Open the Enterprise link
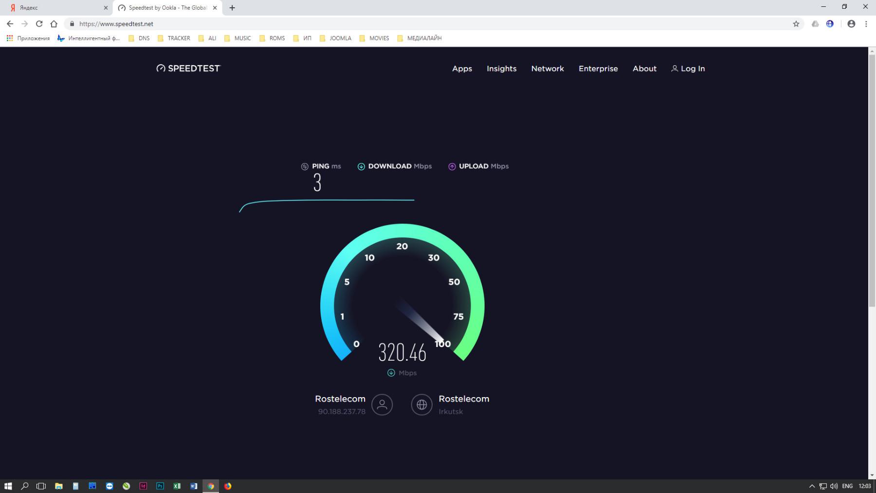The image size is (876, 493). click(598, 69)
